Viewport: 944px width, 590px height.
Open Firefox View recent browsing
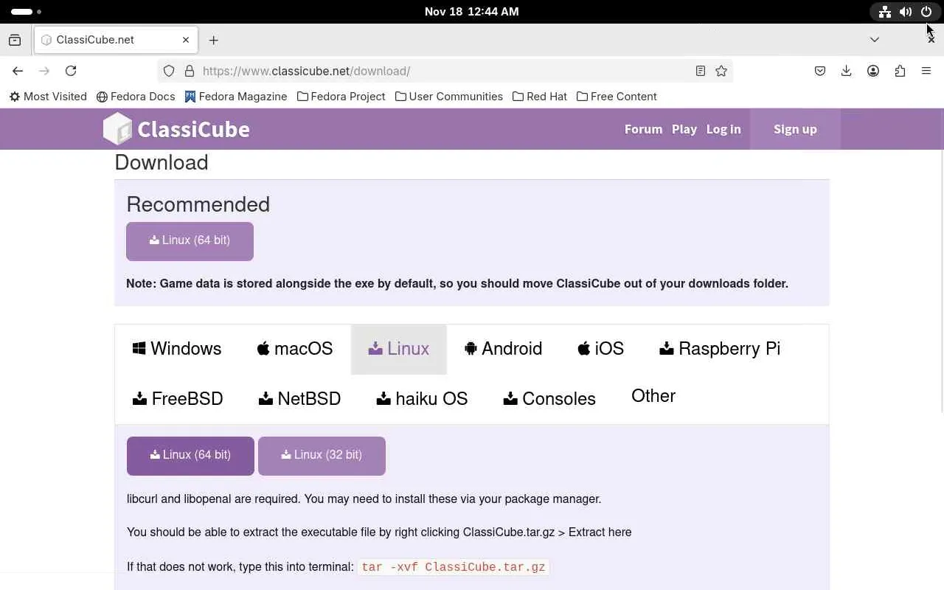[x=15, y=40]
